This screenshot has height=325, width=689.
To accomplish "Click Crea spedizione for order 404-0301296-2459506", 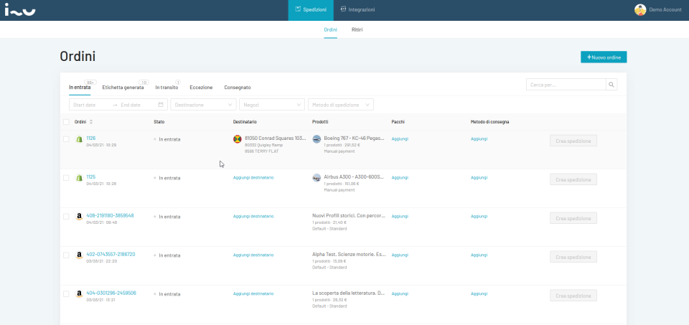I will pos(573,296).
